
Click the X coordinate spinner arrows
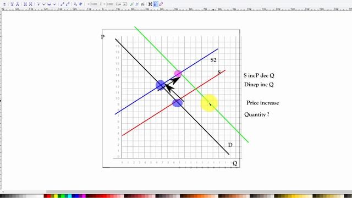click(101, 4)
